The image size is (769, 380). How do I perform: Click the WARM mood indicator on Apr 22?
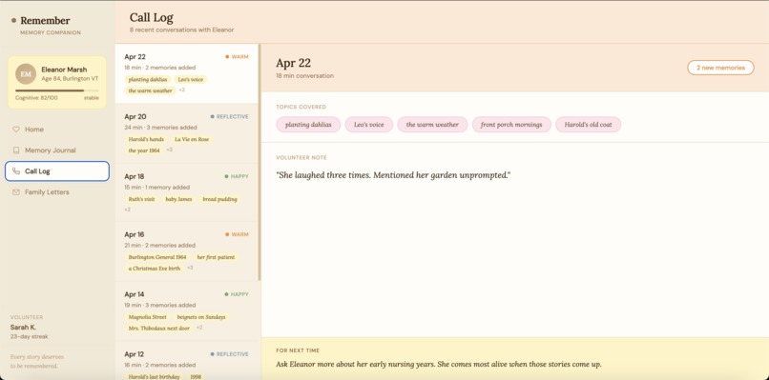(237, 57)
